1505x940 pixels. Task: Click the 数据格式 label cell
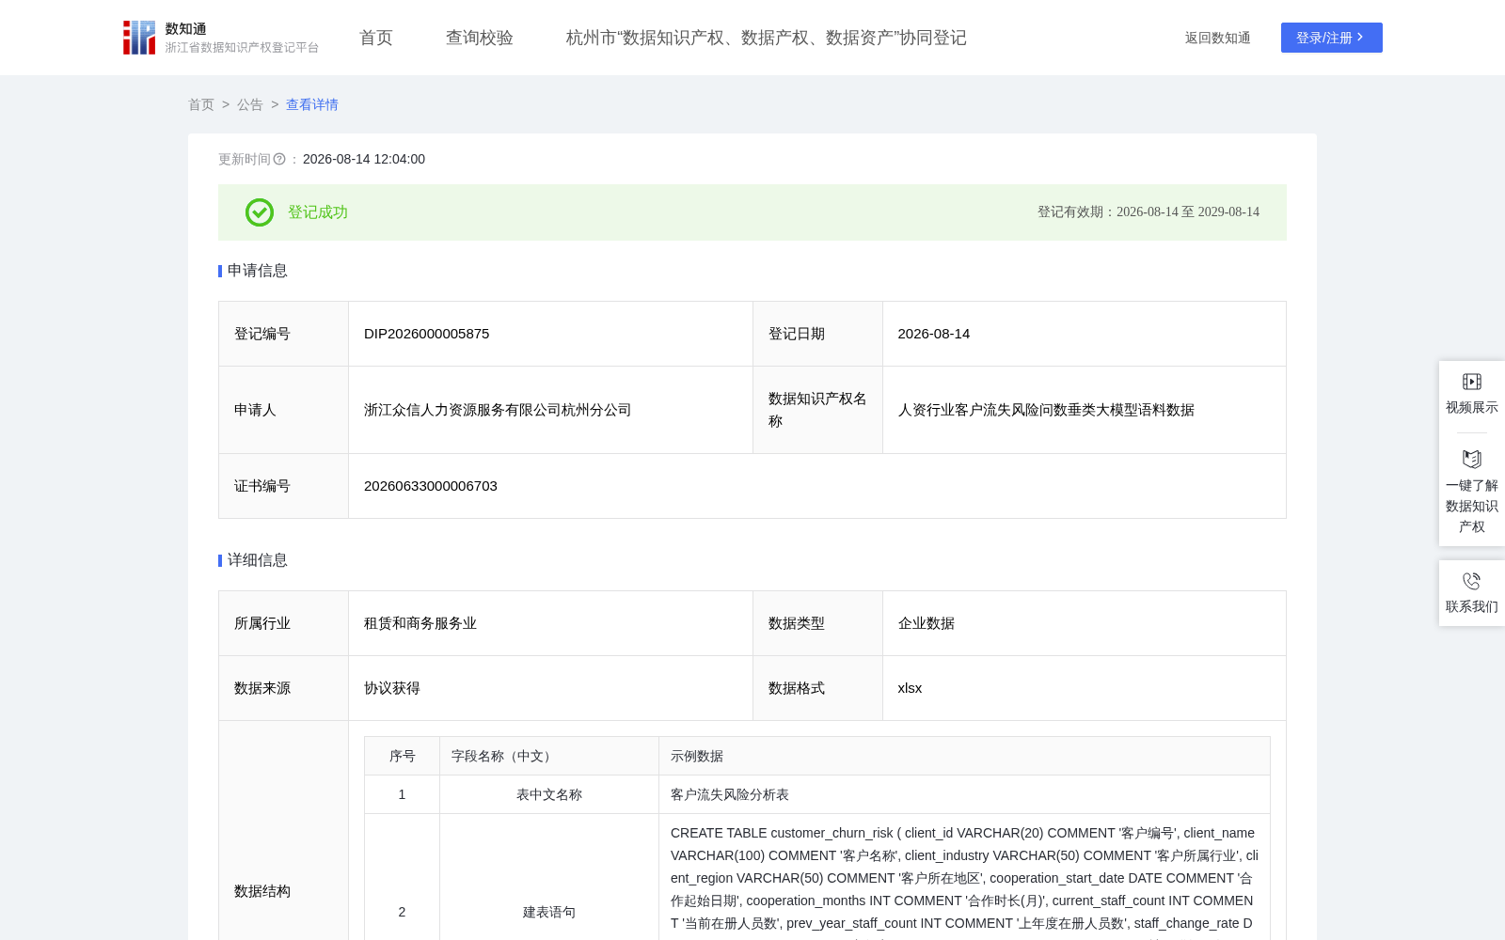point(817,688)
